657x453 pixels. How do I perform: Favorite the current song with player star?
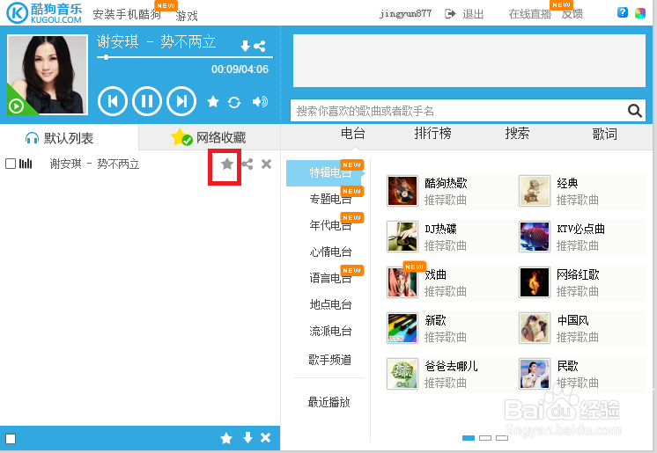click(213, 101)
